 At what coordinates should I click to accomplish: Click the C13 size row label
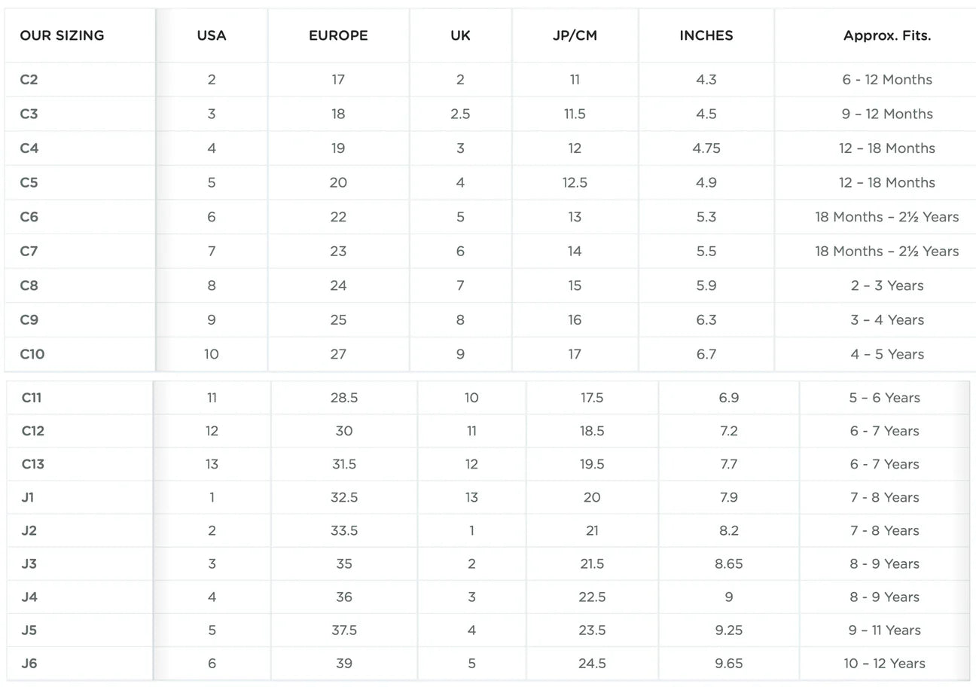(32, 464)
